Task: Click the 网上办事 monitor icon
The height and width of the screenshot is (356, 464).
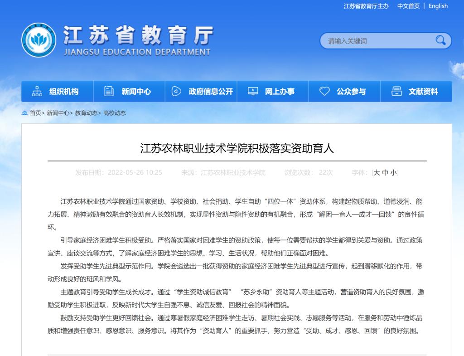Action: 252,92
